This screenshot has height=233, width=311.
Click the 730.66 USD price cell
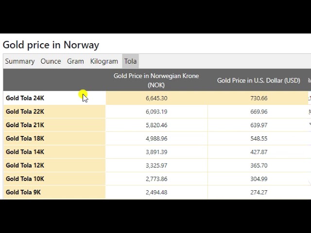click(259, 98)
